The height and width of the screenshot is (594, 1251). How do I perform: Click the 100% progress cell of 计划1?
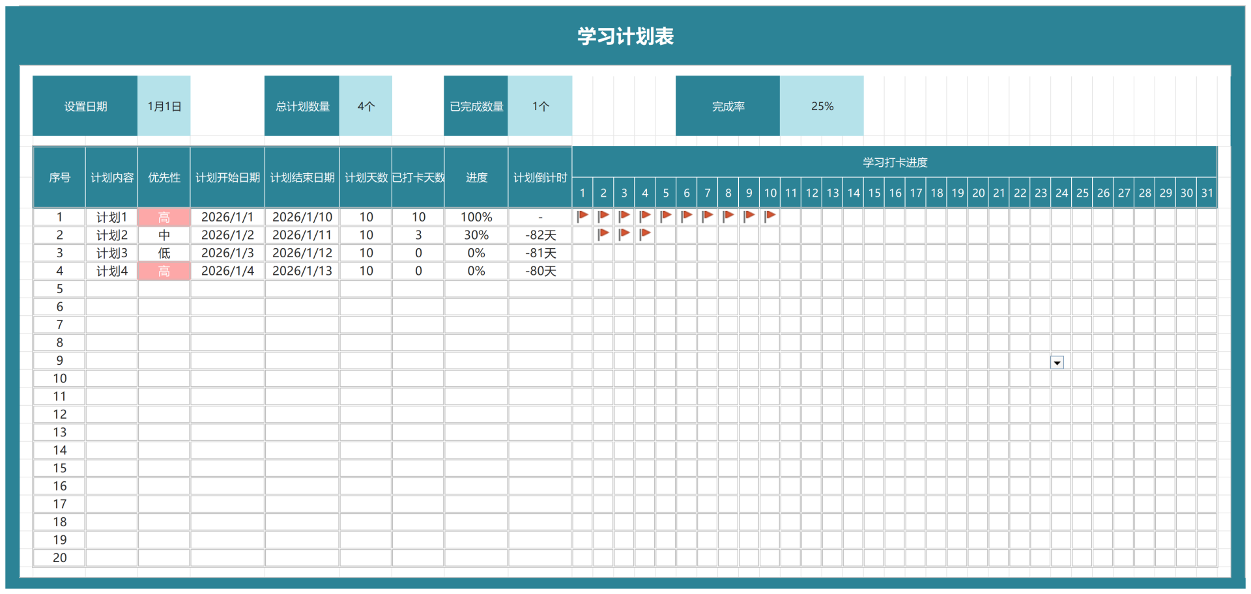coord(476,217)
